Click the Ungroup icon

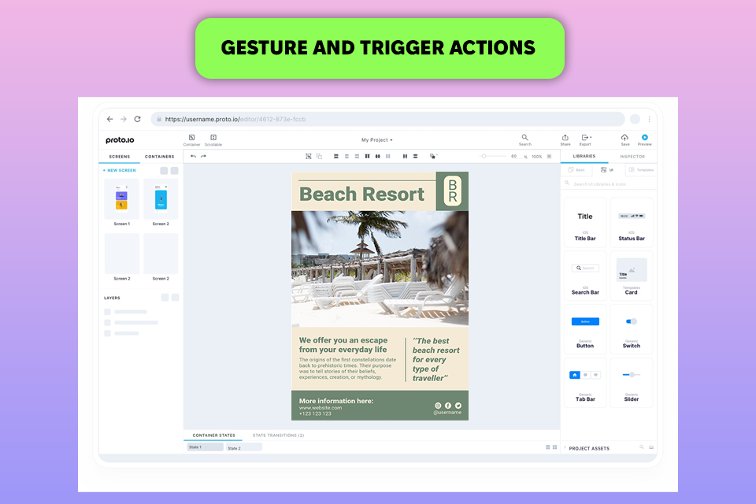(x=319, y=156)
